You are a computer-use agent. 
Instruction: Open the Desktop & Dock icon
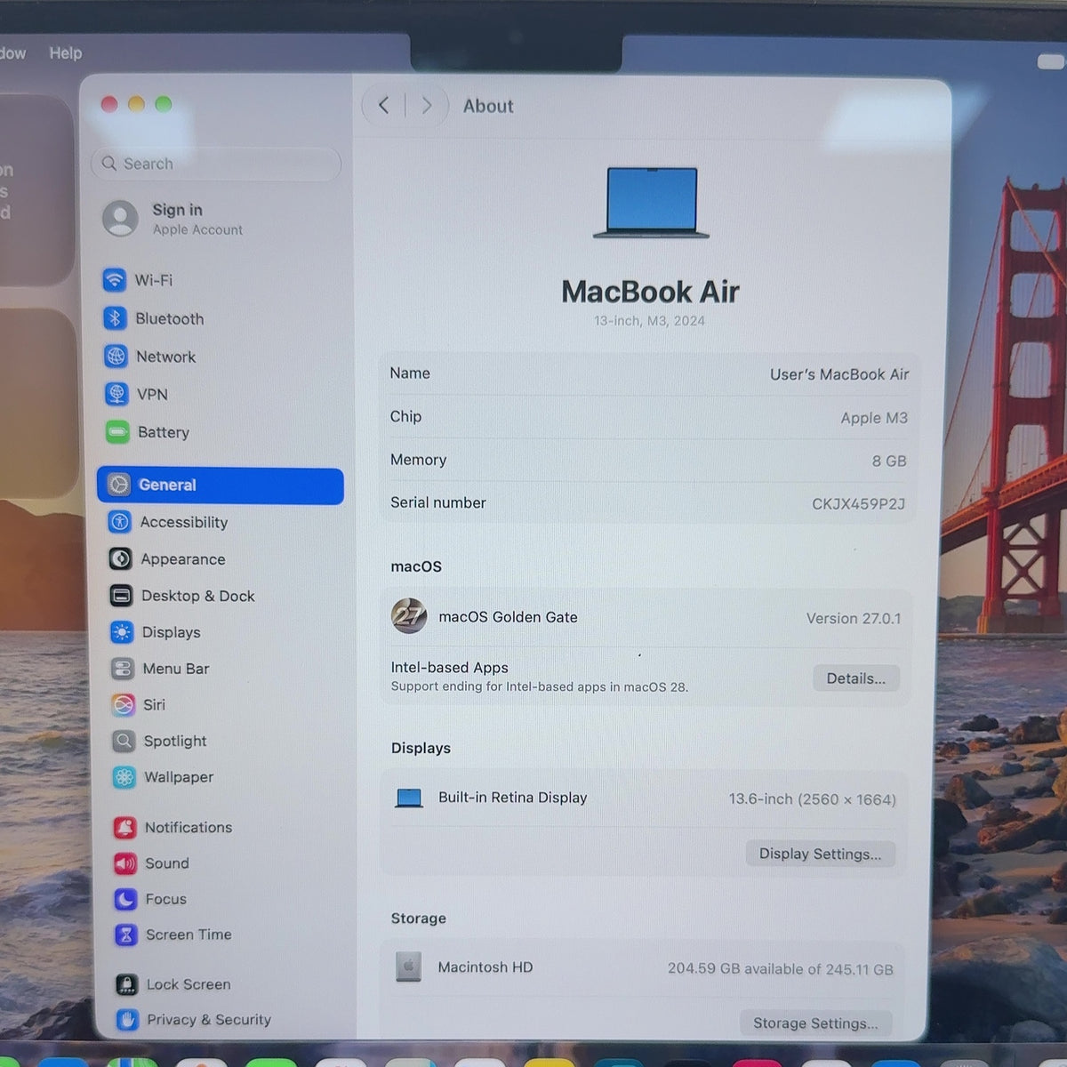(x=122, y=596)
